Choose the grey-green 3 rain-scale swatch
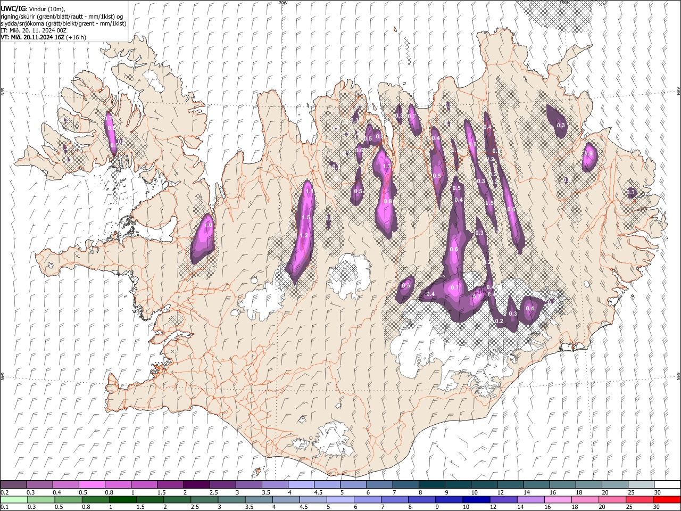 coord(231,499)
